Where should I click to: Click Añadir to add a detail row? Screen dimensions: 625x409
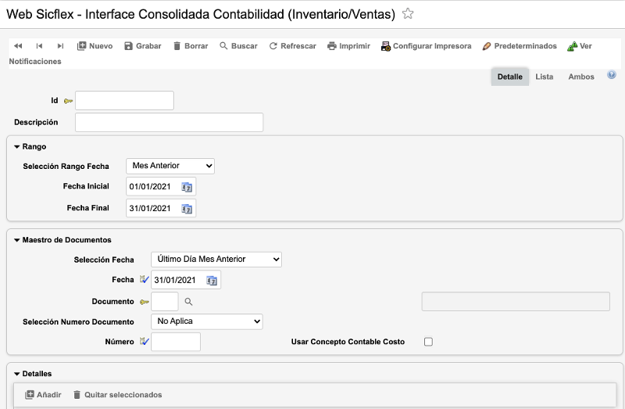tap(43, 395)
